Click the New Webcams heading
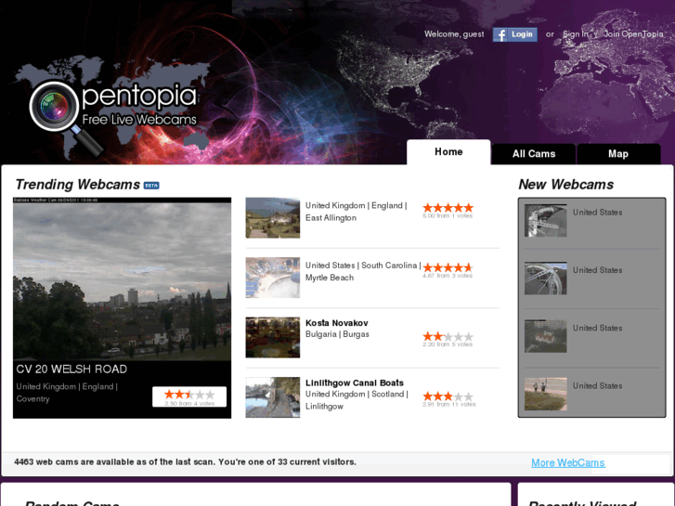Viewport: 675px width, 506px height. (x=565, y=185)
